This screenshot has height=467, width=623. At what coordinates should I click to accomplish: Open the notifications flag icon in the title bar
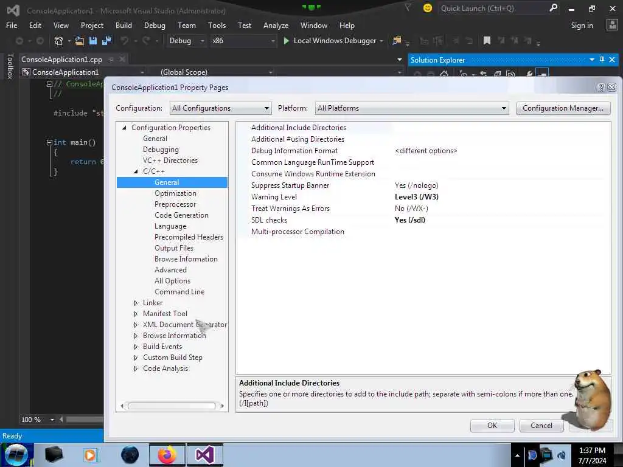(x=408, y=7)
